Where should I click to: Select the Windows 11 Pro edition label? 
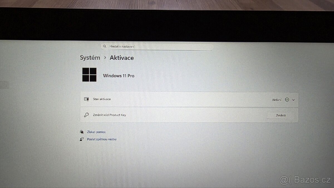(x=119, y=76)
